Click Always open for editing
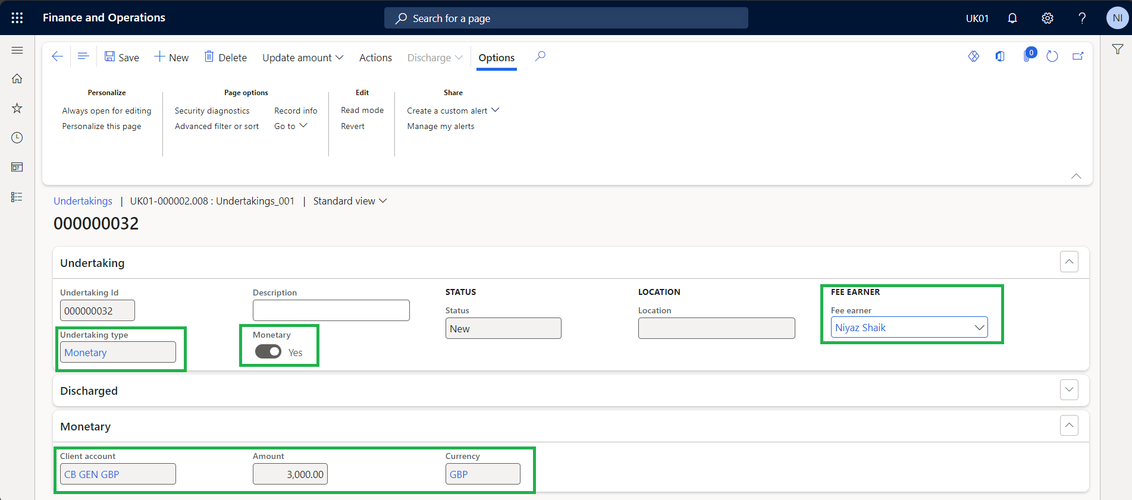Screen dimensions: 1132x500 point(106,111)
